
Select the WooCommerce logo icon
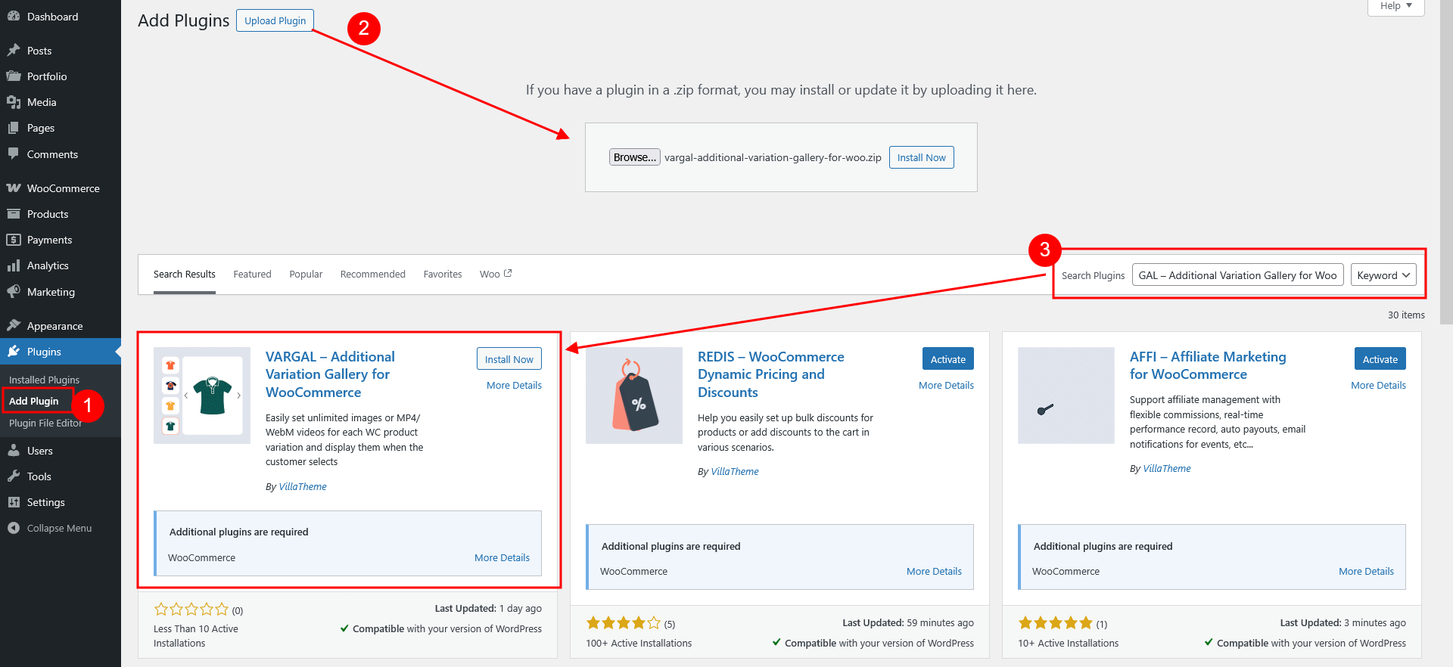(x=14, y=188)
